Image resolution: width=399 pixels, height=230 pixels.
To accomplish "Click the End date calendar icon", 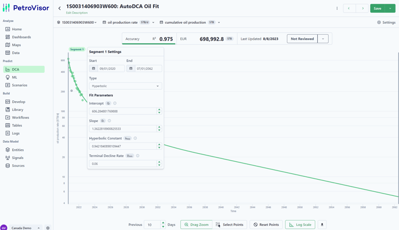I will (x=131, y=68).
